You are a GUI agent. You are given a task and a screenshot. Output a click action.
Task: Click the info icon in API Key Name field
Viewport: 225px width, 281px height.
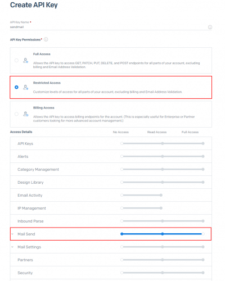click(210, 27)
